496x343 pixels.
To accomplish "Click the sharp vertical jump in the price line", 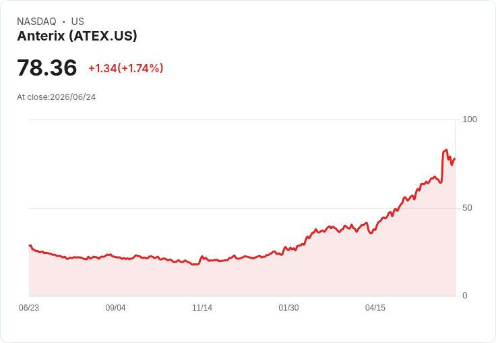I will 442,167.
